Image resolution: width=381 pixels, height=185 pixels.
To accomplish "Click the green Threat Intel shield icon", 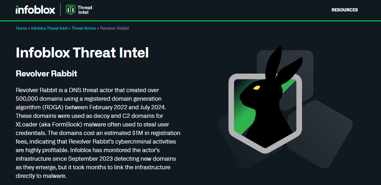I will [x=71, y=10].
